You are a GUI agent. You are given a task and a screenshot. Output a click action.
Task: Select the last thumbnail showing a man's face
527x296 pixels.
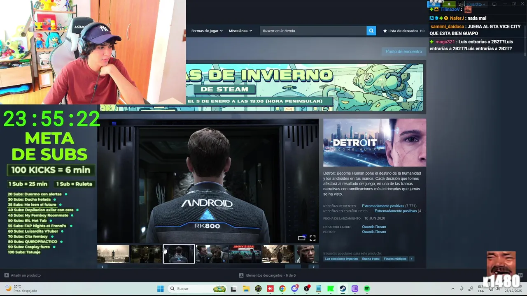(x=307, y=254)
